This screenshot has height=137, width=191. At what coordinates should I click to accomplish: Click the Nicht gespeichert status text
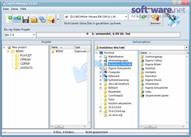pos(97,132)
